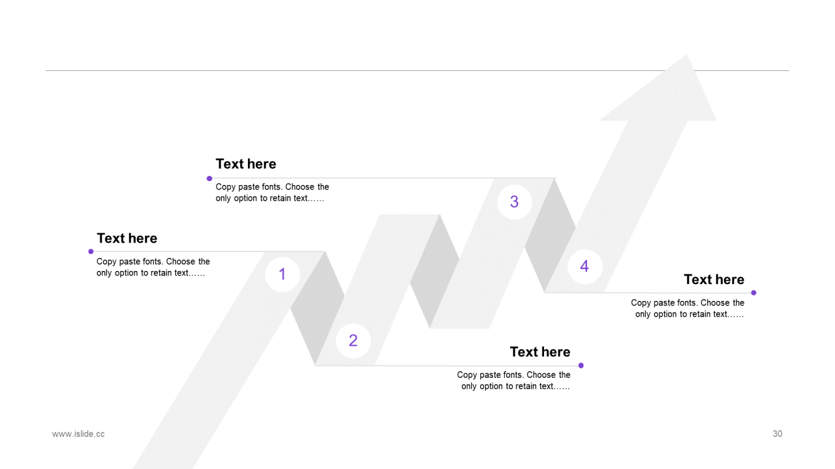Click the horizontal title divider line
835x469 pixels.
pyautogui.click(x=417, y=70)
